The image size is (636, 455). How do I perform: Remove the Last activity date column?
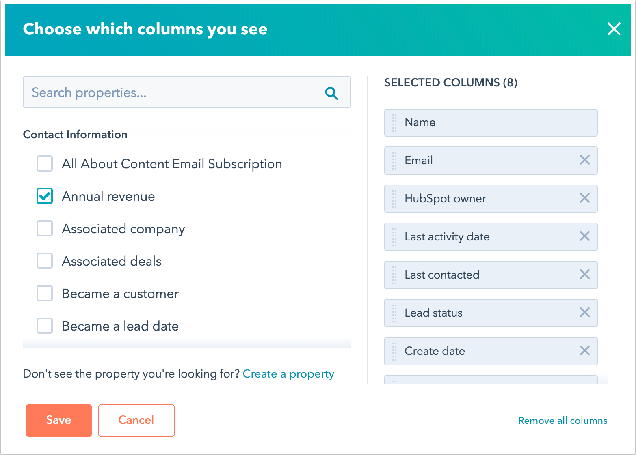(x=584, y=236)
